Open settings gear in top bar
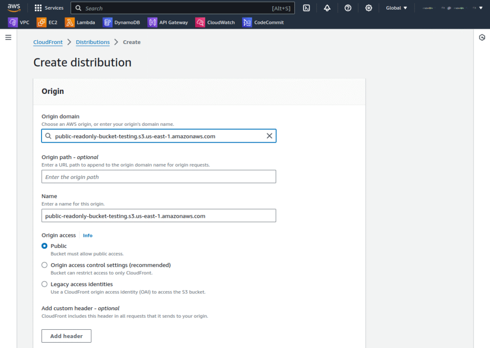The height and width of the screenshot is (348, 490). coord(369,8)
